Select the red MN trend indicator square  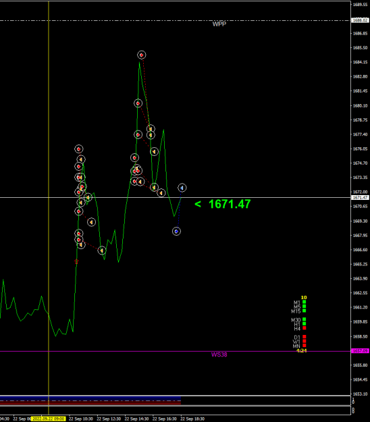[305, 346]
